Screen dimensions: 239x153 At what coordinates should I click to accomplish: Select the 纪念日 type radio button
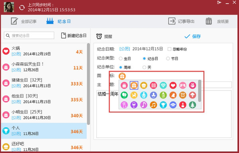pyautogui.click(x=144, y=58)
